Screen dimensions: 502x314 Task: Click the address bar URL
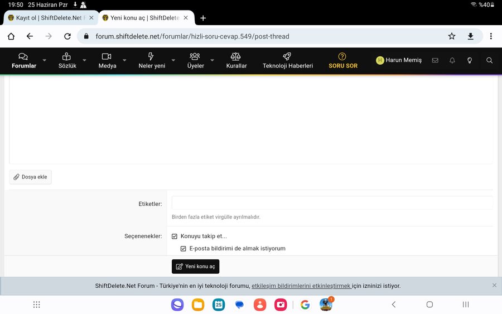click(x=192, y=36)
